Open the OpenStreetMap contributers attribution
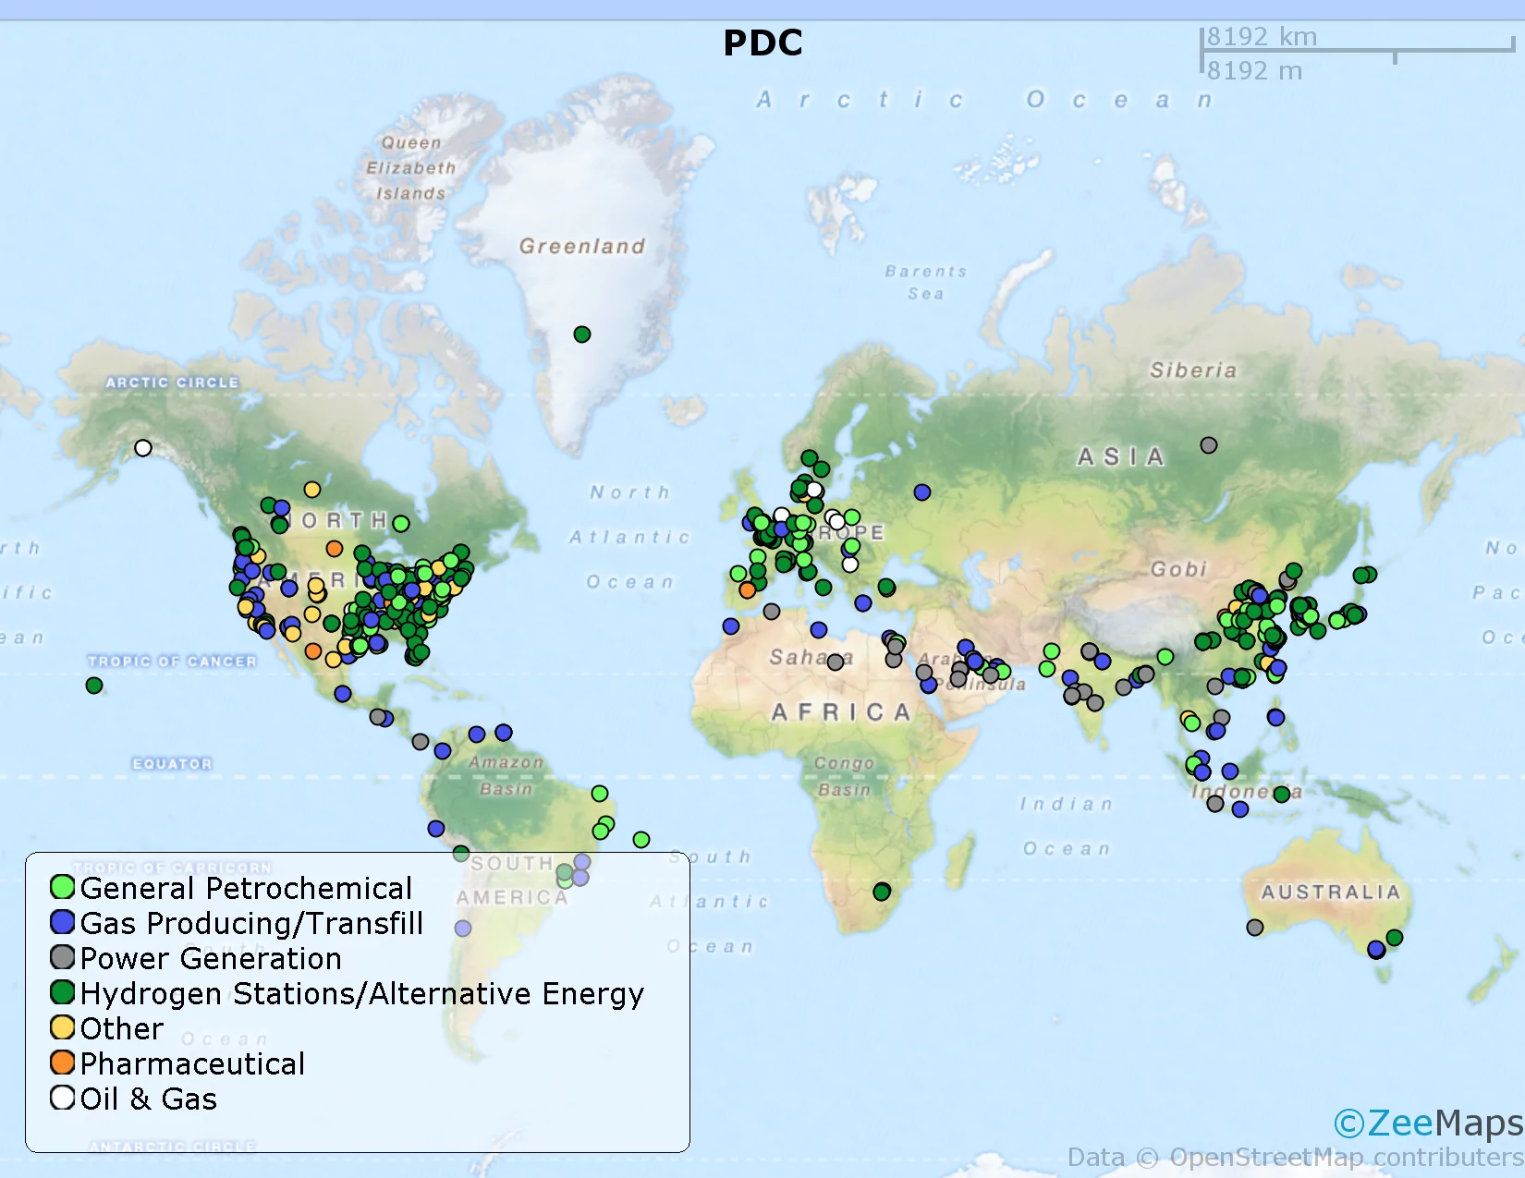 tap(1295, 1158)
